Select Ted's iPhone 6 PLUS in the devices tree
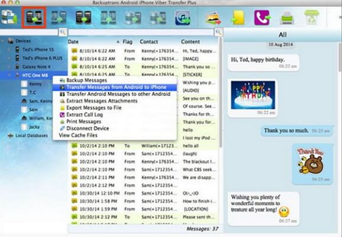This screenshot has height=237, width=342. [x=43, y=58]
